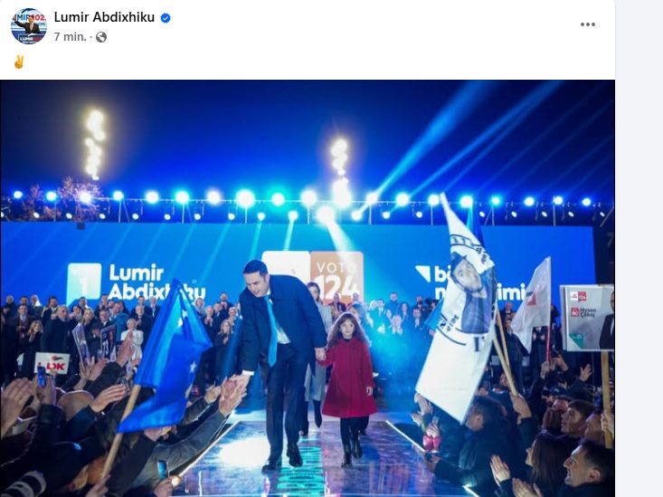Click the VOTO 124 sign in photo
663x497 pixels.
337,276
